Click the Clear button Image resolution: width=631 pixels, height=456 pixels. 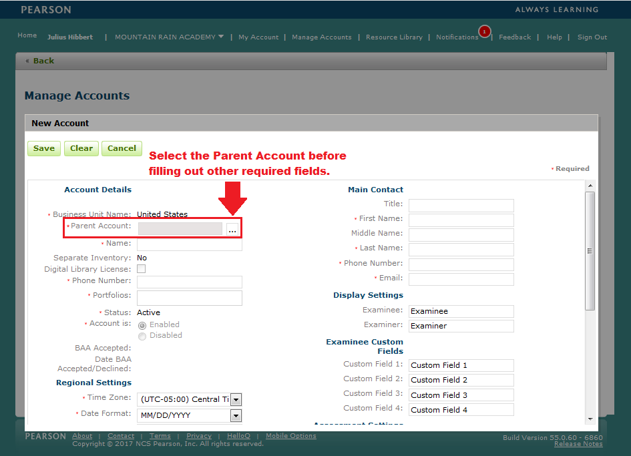pos(81,148)
